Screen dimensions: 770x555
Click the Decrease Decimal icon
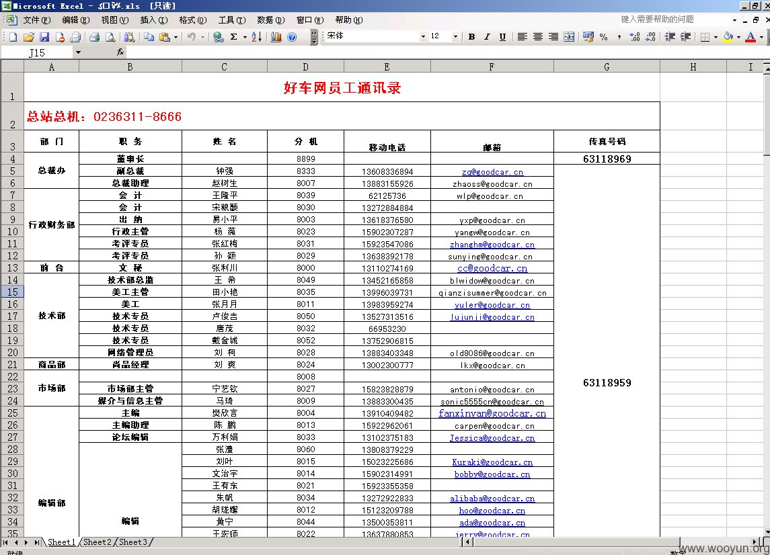(x=650, y=37)
